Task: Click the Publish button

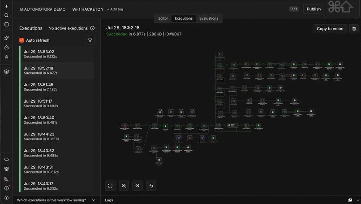Action: [314, 9]
